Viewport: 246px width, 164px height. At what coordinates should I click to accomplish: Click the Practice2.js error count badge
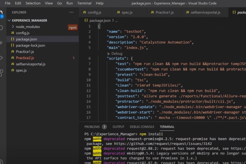(x=73, y=58)
